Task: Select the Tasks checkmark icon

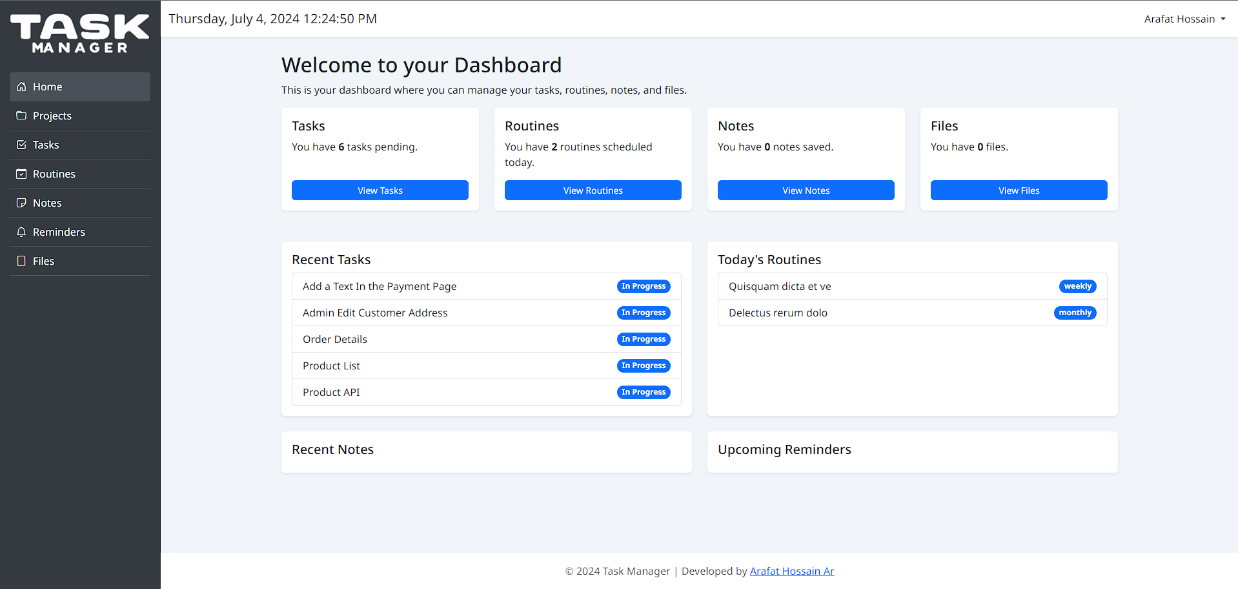Action: tap(21, 145)
